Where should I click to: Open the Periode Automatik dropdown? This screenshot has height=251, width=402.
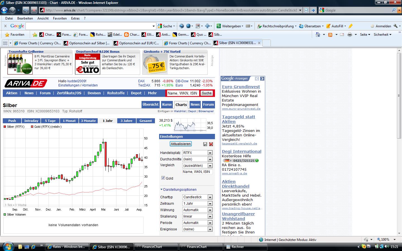tap(210, 223)
